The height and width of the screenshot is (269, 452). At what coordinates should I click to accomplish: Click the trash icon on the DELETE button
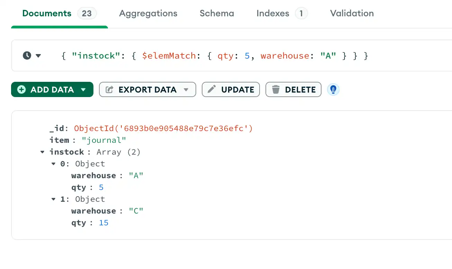tap(276, 89)
